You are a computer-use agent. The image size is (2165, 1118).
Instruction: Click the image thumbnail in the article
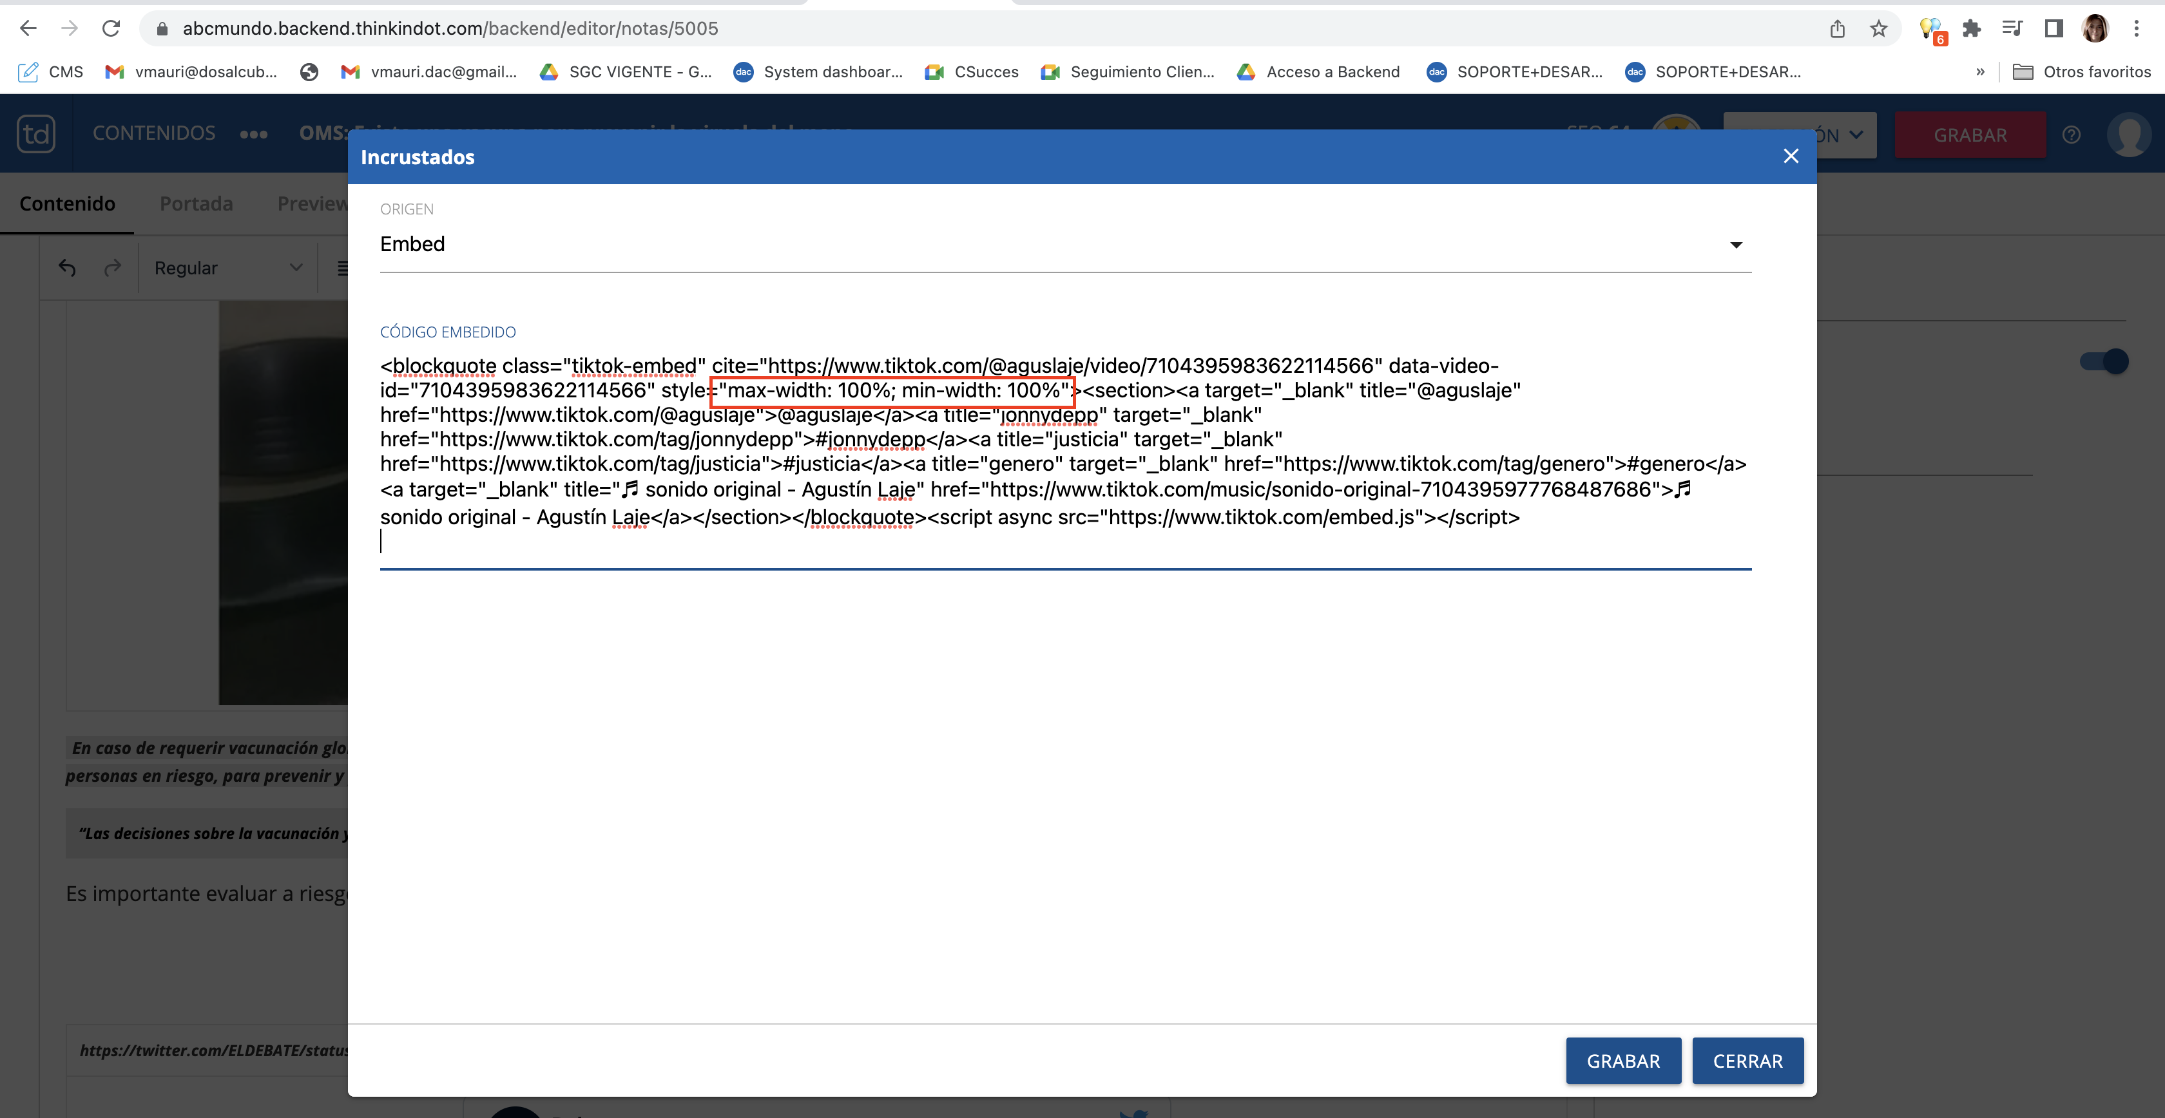pos(284,502)
